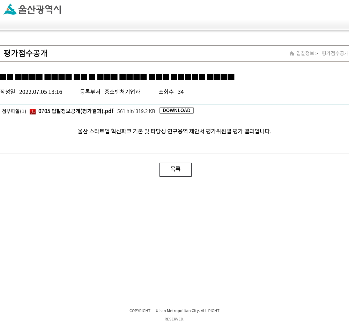Open the 울산광역시 logo text
The height and width of the screenshot is (333, 349).
pyautogui.click(x=40, y=9)
